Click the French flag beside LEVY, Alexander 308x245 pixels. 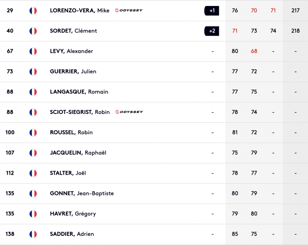pyautogui.click(x=33, y=51)
